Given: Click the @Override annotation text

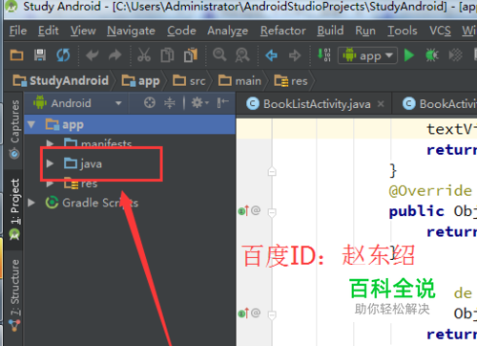Looking at the screenshot, I should (430, 190).
